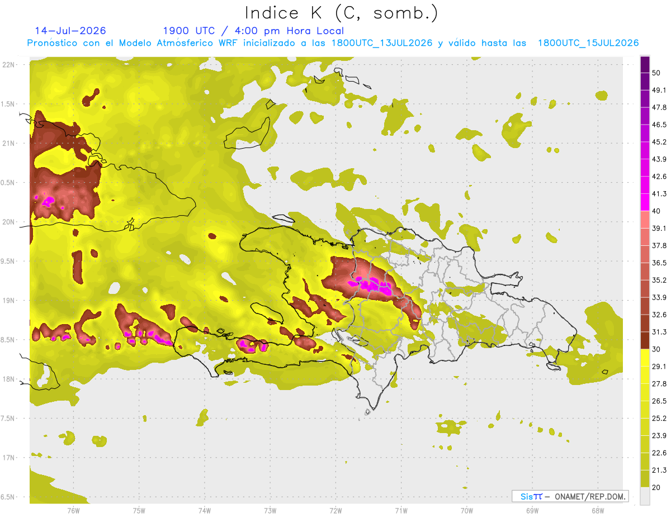
Task: Pick the light gray swatch below 20
Action: coord(645,496)
